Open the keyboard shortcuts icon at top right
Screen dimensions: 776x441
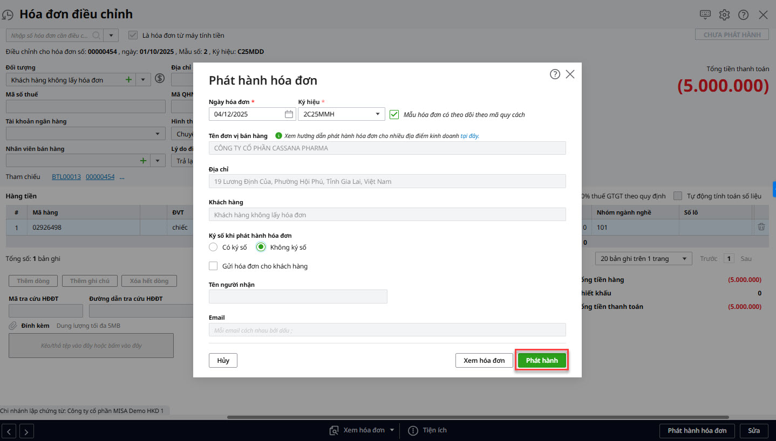[x=705, y=15]
